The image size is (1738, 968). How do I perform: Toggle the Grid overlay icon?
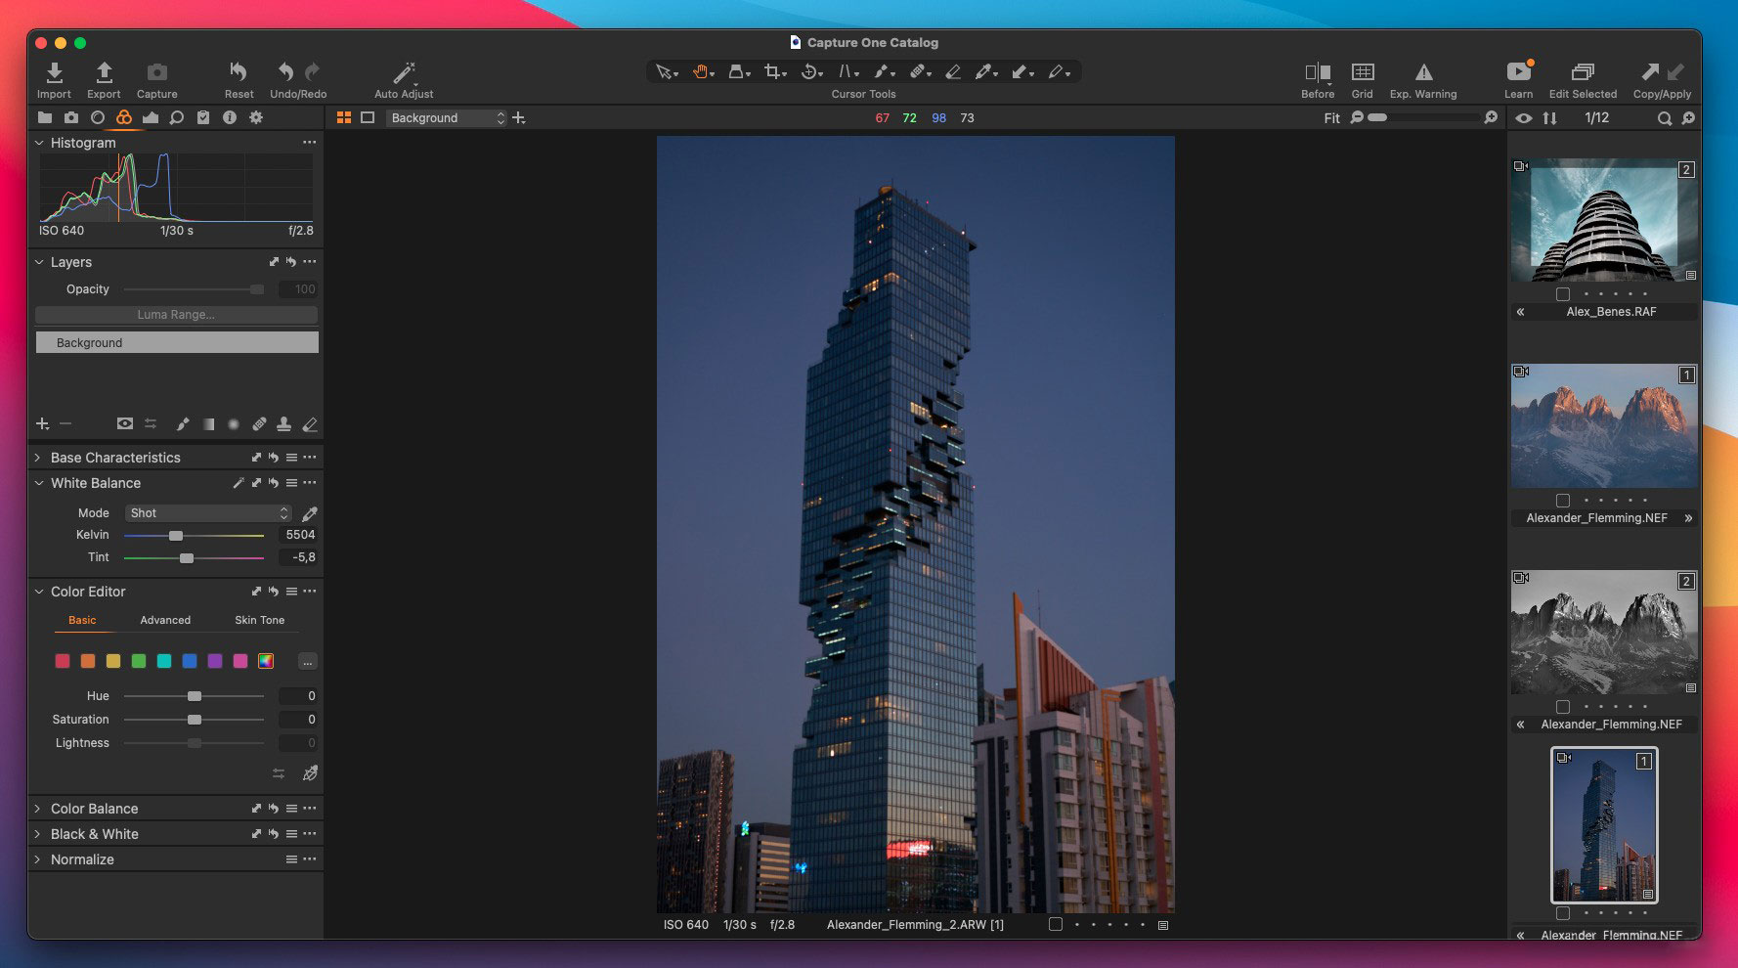click(x=1362, y=73)
